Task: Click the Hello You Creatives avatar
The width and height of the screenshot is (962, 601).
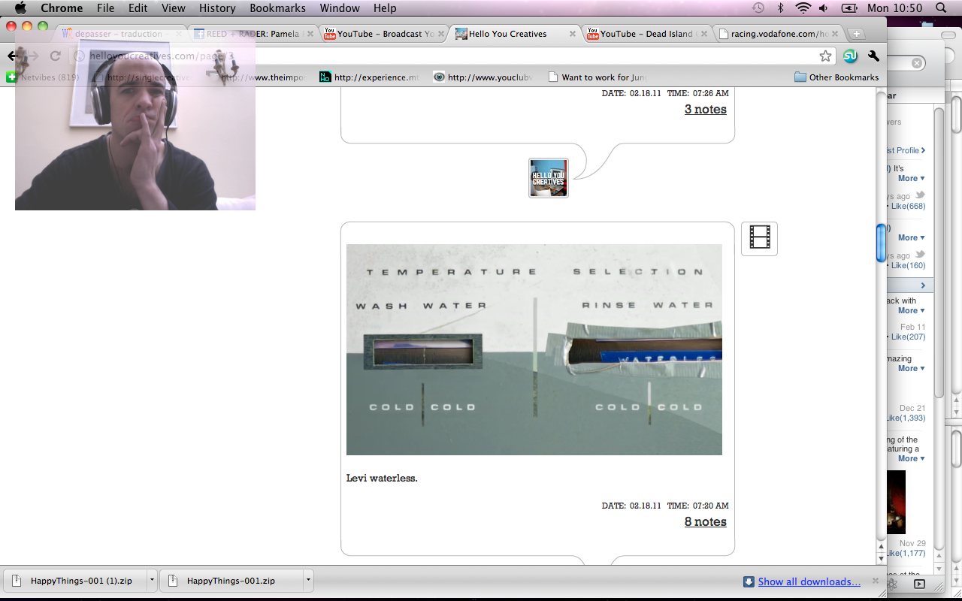Action: tap(549, 178)
